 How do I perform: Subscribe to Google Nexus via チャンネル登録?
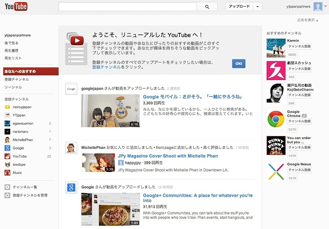click(299, 170)
